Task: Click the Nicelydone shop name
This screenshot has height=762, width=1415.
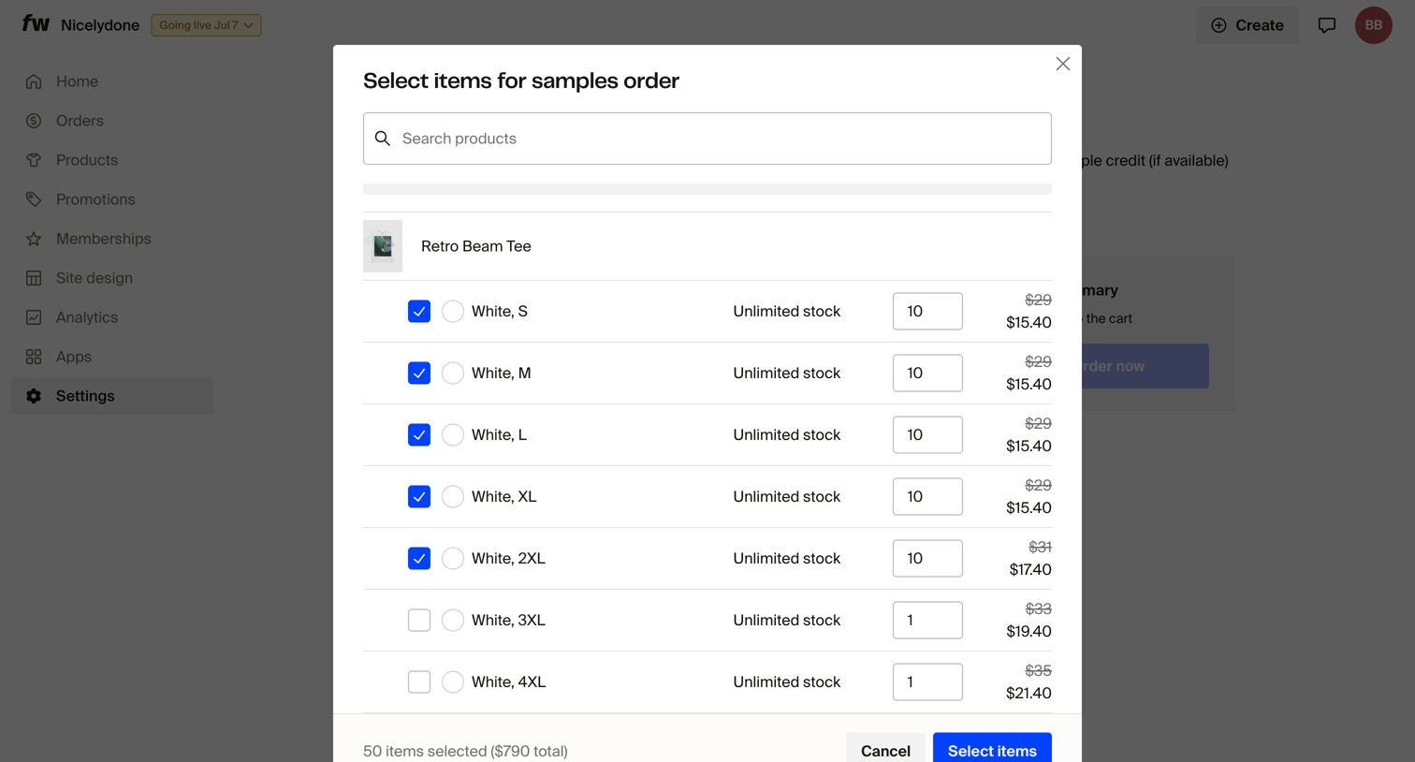Action: 100,25
